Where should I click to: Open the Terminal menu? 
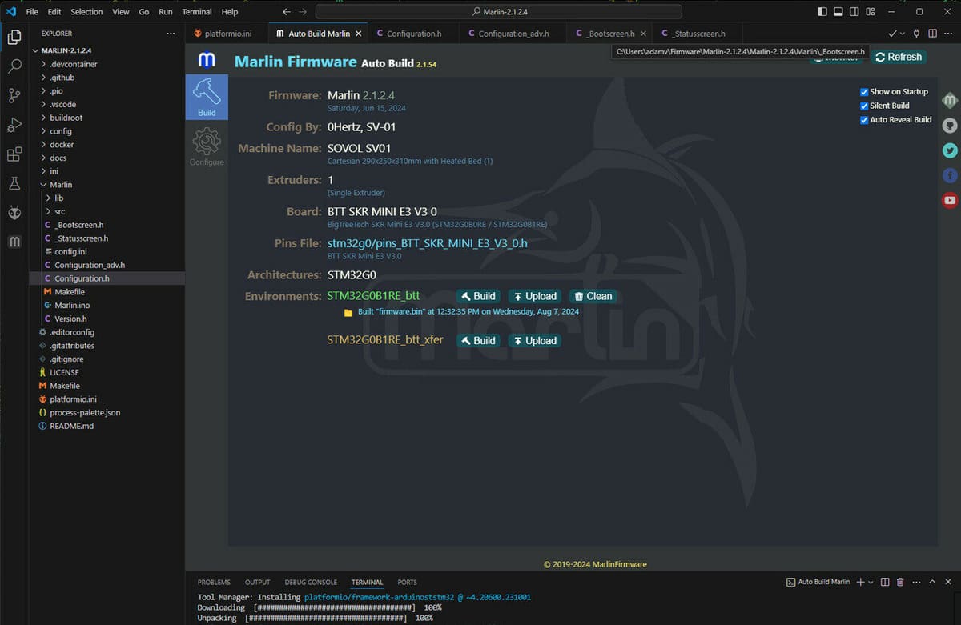point(196,12)
